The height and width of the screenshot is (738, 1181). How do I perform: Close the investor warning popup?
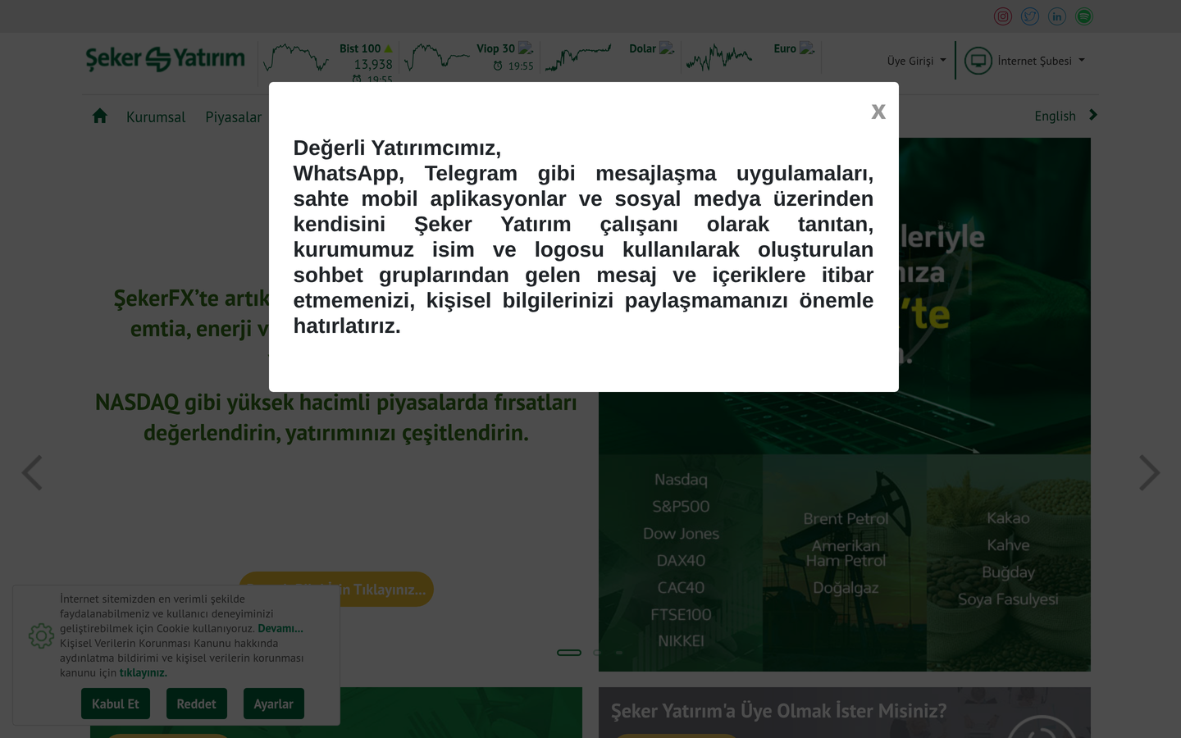(878, 112)
